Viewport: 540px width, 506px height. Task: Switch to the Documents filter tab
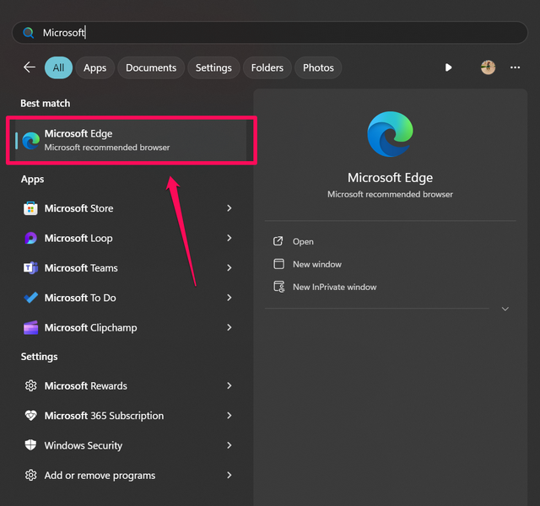[151, 67]
